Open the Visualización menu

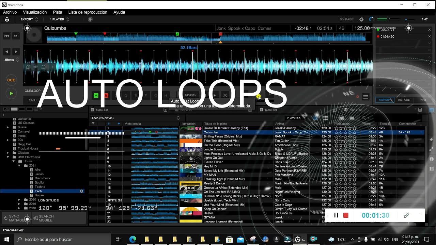click(x=35, y=12)
